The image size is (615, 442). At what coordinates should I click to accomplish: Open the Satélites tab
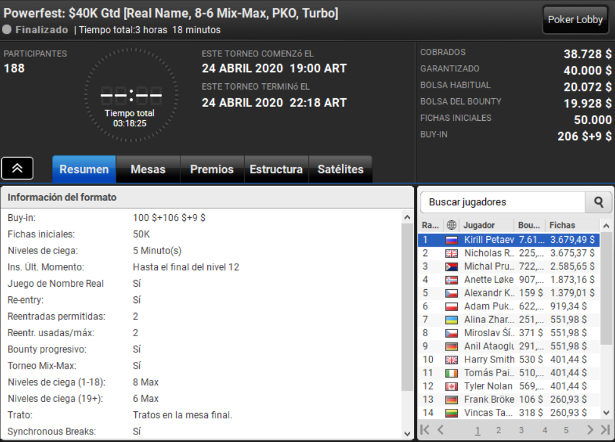(341, 169)
